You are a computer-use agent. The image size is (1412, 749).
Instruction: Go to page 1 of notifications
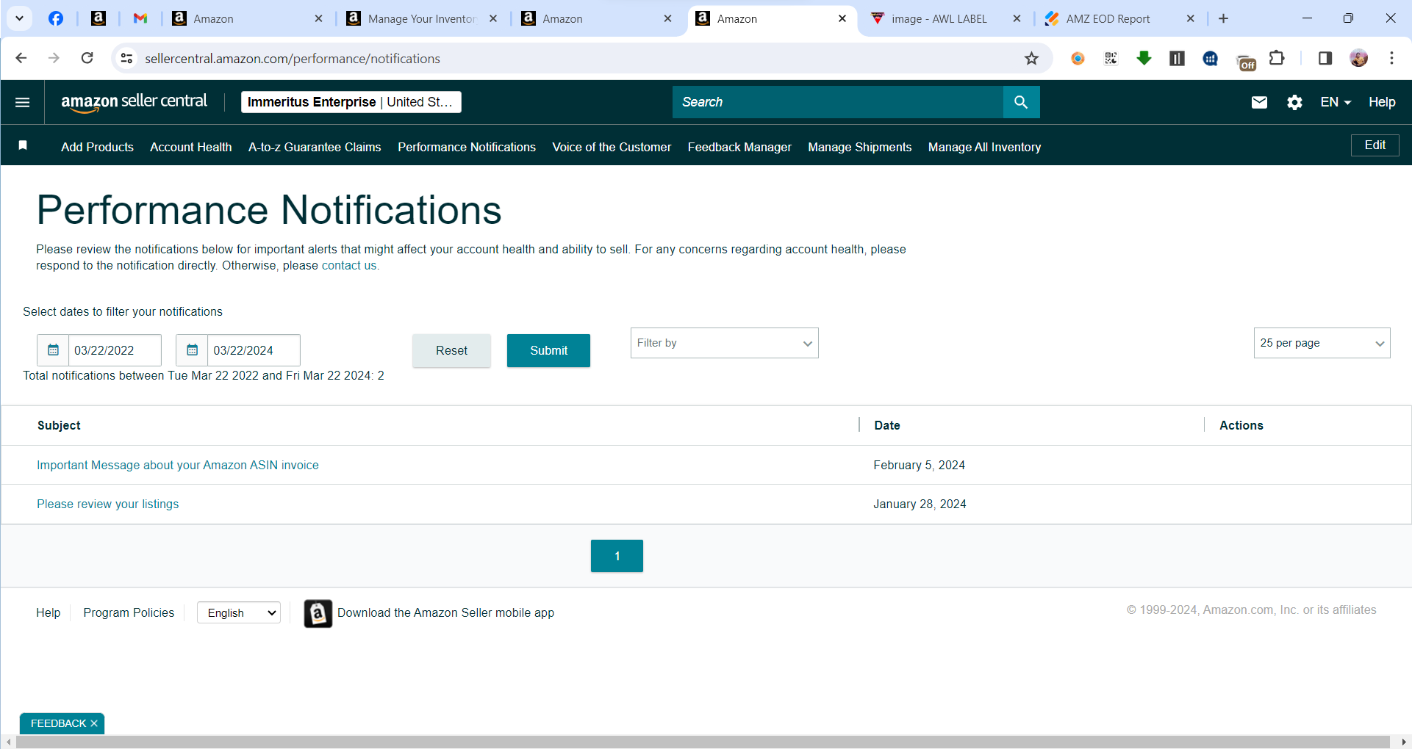pos(617,556)
